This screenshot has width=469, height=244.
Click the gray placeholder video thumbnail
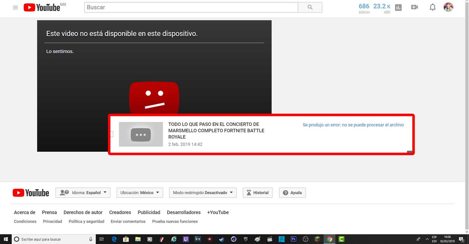click(141, 134)
